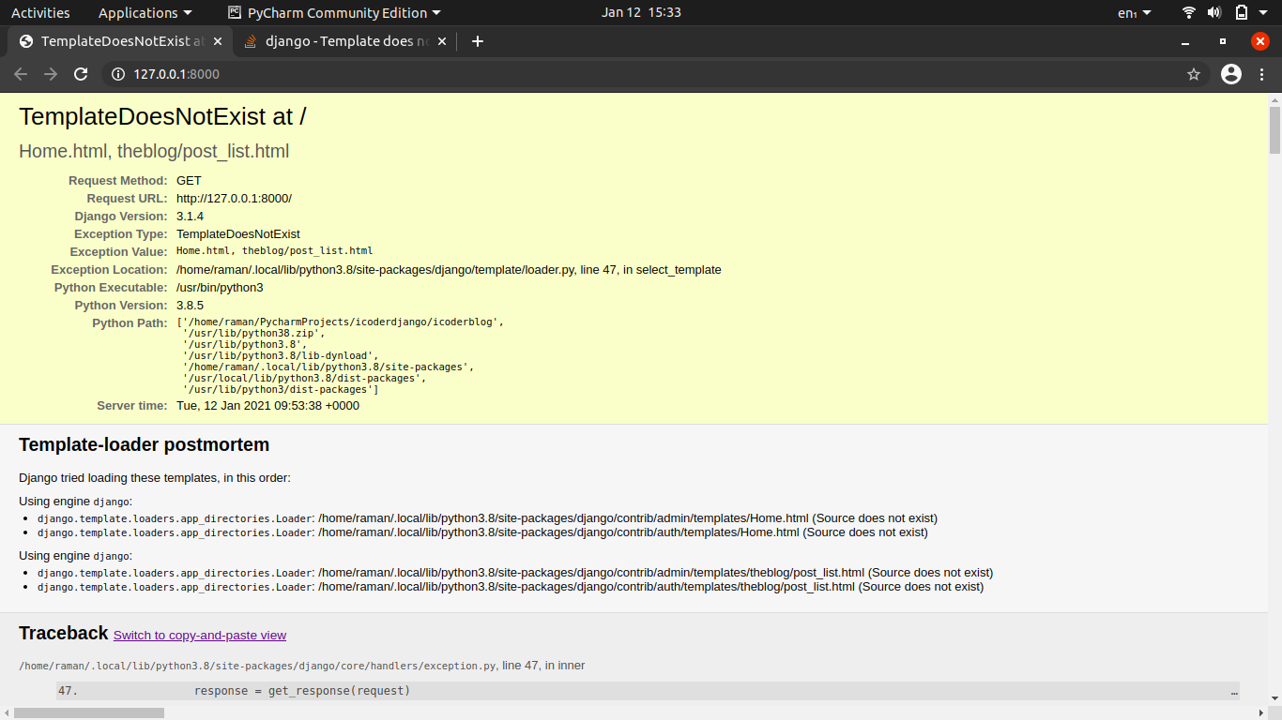Click Switch to copy-and-paste view link

200,635
